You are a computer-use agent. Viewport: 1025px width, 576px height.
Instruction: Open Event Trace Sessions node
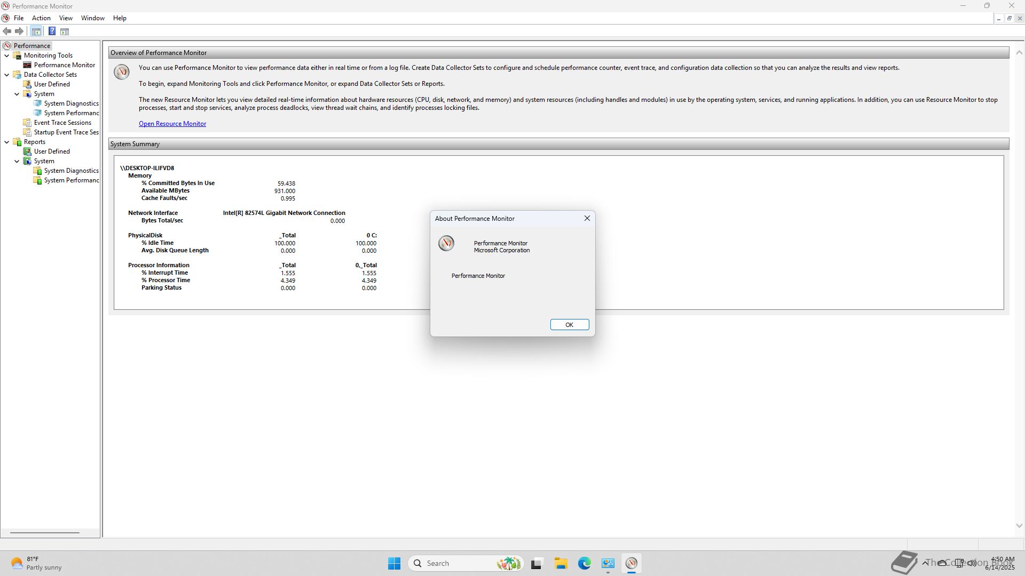pyautogui.click(x=62, y=123)
